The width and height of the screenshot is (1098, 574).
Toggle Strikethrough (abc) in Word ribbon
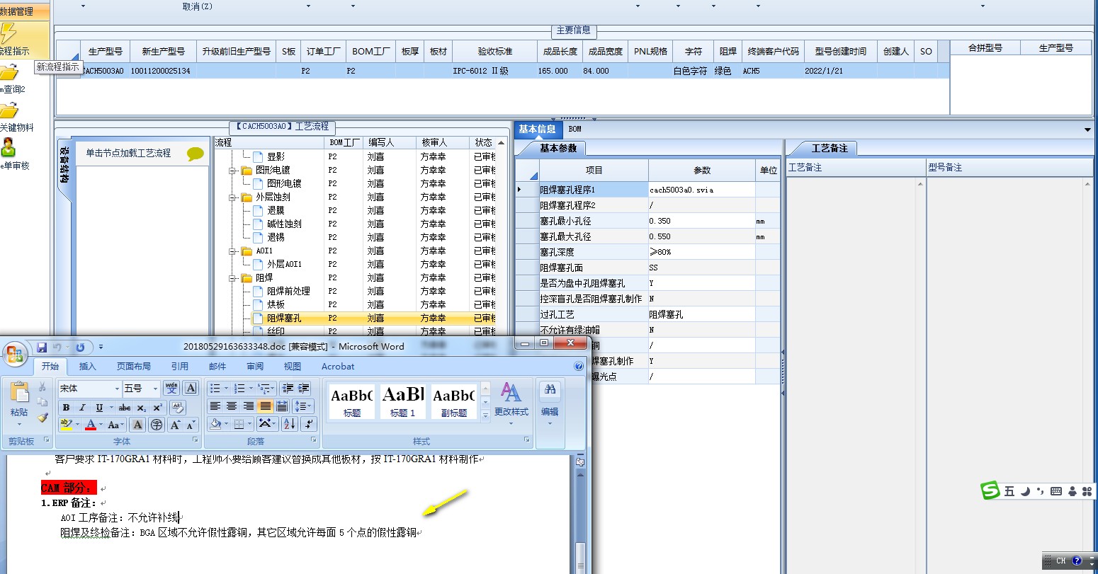125,408
